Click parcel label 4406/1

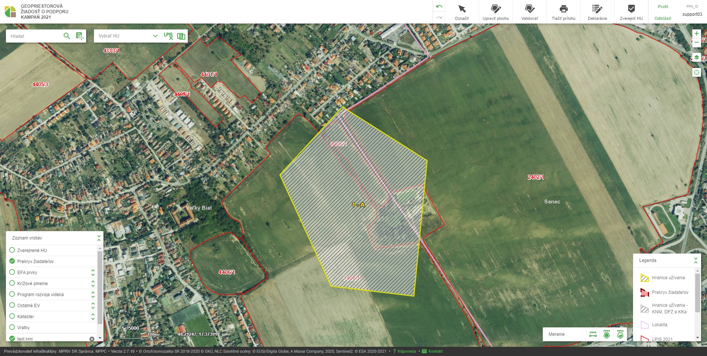[226, 272]
